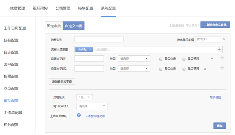
Task: Check 是否必录 for 自定义字段1
Action: 161,59
